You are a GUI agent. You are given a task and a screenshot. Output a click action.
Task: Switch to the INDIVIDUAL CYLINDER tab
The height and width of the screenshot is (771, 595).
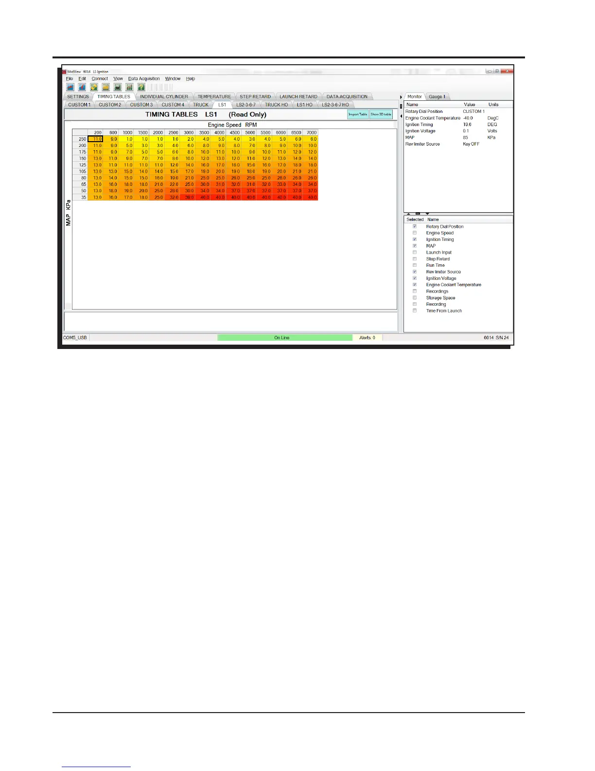[x=164, y=96]
